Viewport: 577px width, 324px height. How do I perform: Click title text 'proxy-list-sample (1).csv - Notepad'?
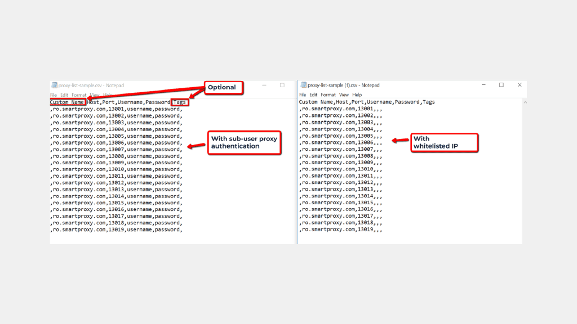coord(343,85)
